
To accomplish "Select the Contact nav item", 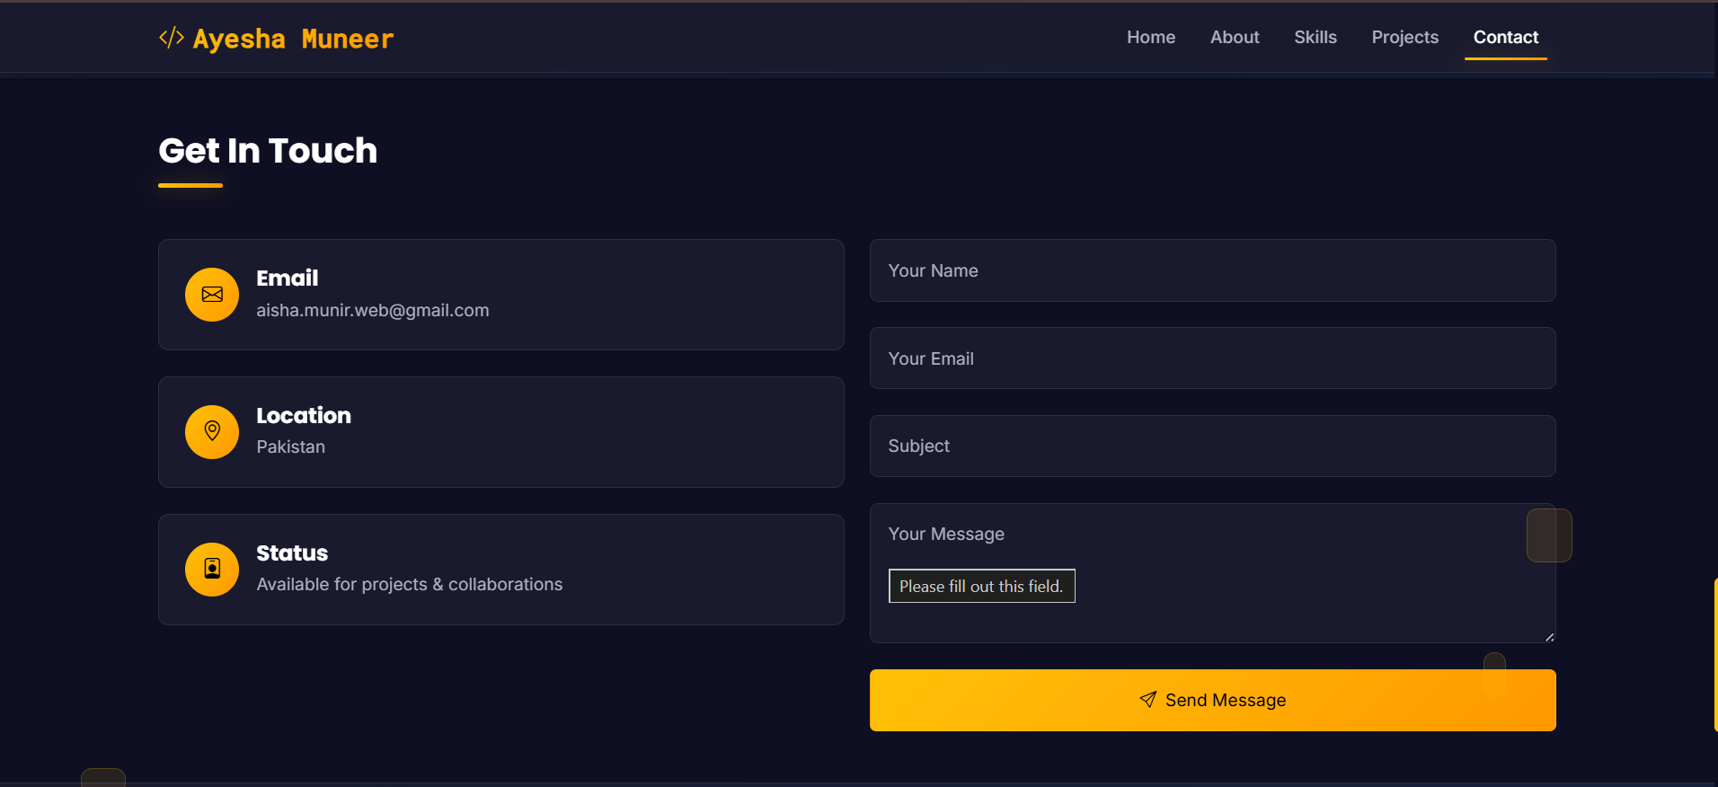I will coord(1506,37).
